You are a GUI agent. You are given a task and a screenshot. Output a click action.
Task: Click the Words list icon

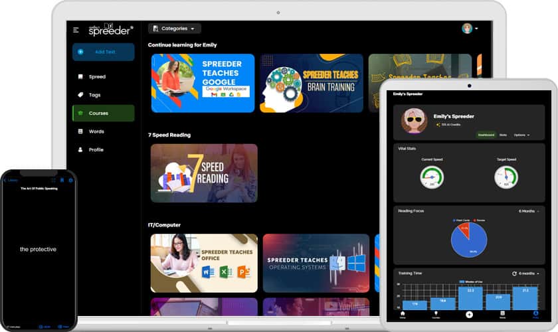click(x=80, y=131)
